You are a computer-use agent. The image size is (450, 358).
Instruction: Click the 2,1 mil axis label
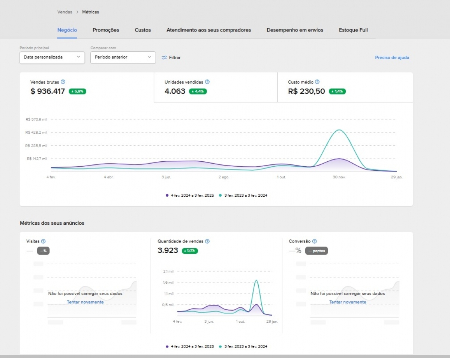[x=168, y=271]
